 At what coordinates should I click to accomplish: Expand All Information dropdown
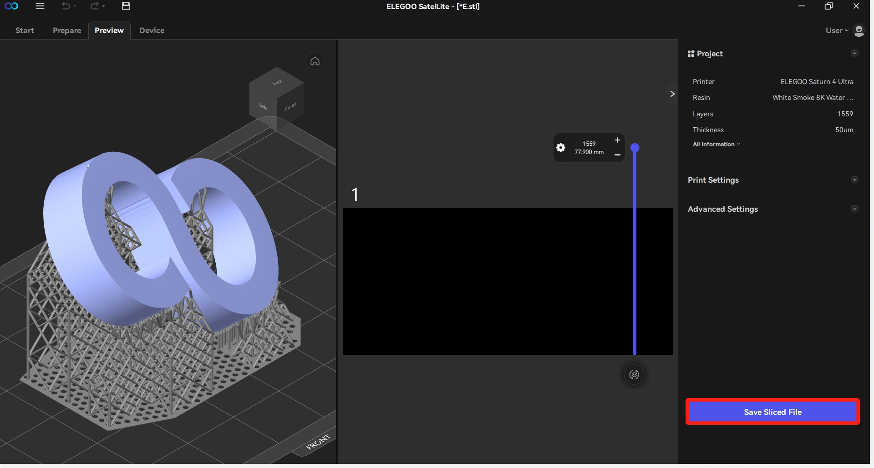[716, 144]
